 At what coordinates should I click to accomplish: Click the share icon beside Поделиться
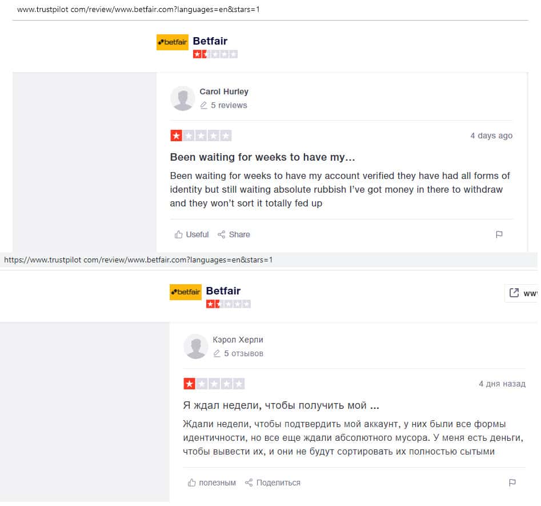[249, 483]
